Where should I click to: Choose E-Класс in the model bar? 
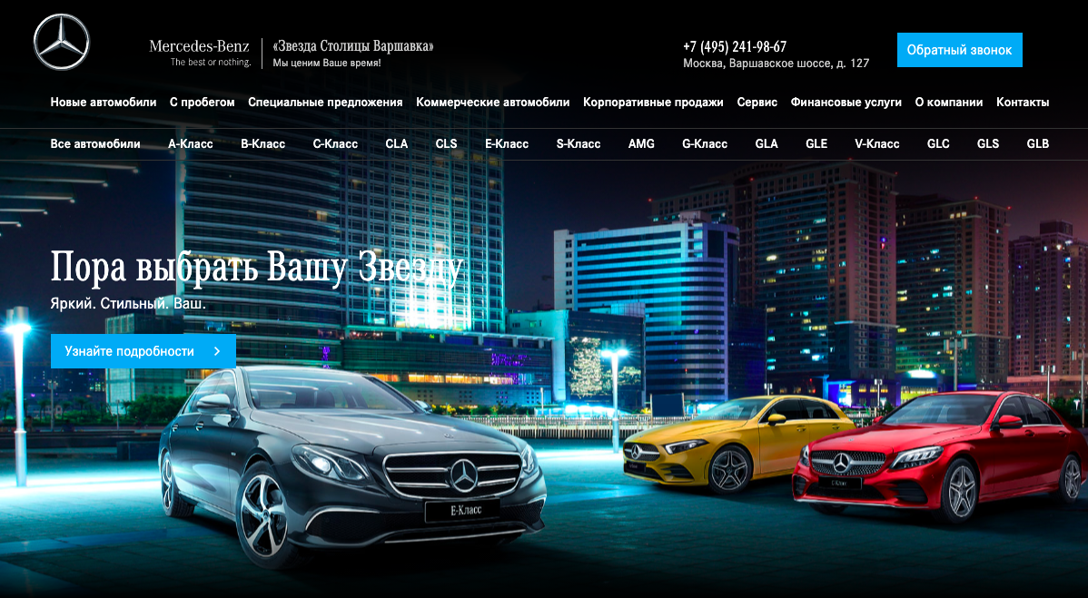[x=507, y=144]
